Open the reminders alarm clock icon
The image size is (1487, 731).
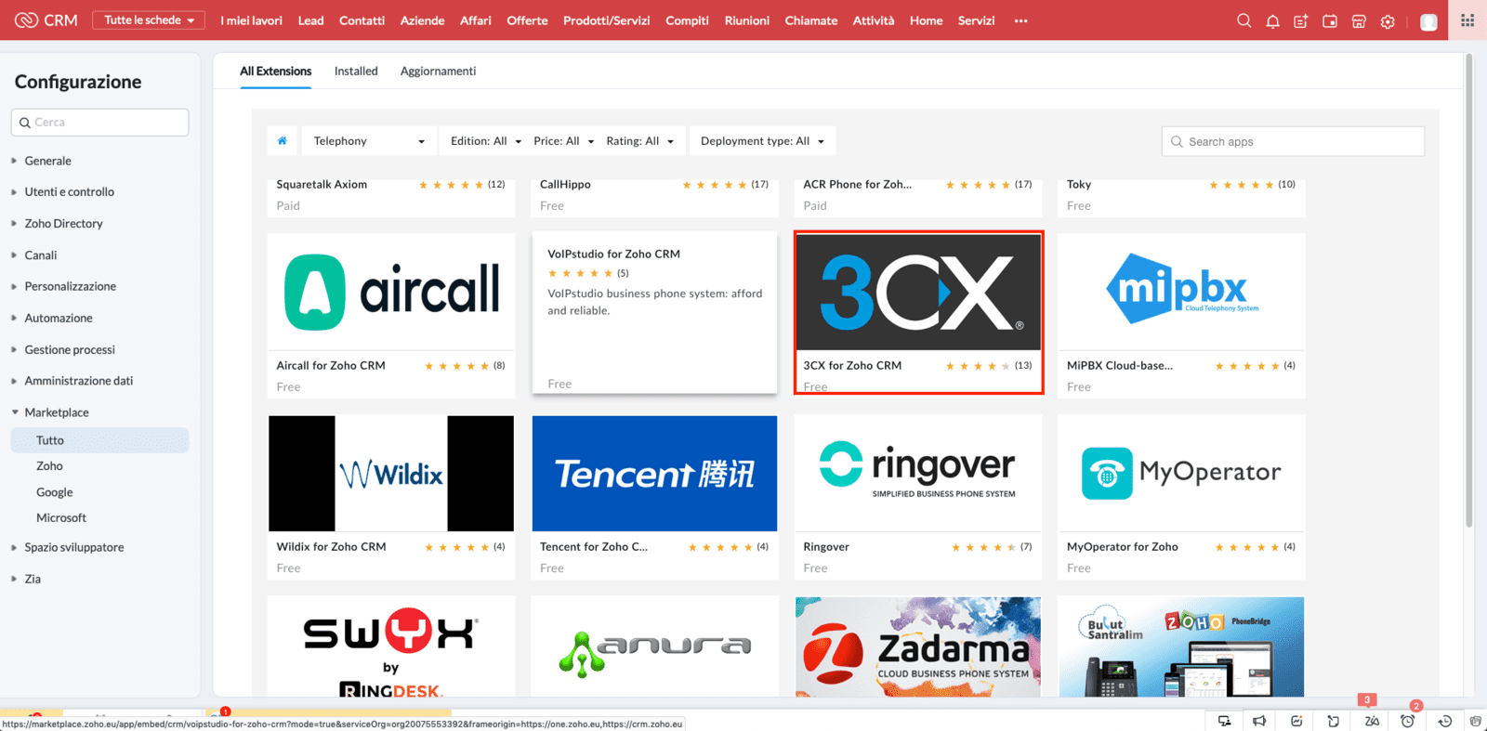tap(1408, 721)
